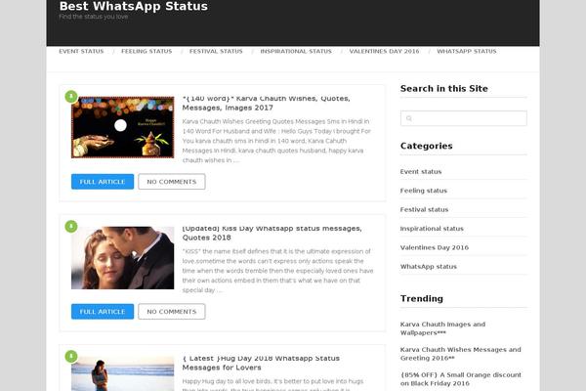Click the Hug Day beach thumbnail image
586x391 pixels.
click(123, 373)
